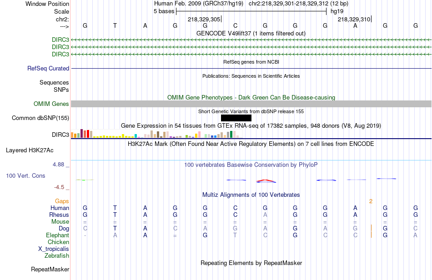Click the 218,329,310 coordinate marker
Screen dimensions: 432x280
pos(354,19)
